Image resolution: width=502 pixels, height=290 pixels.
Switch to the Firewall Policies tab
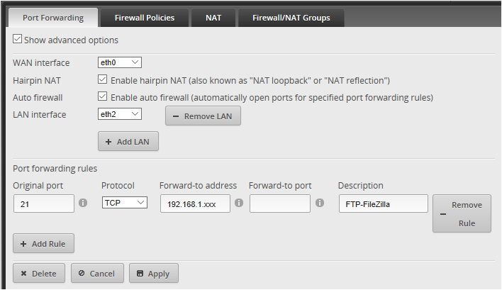145,18
